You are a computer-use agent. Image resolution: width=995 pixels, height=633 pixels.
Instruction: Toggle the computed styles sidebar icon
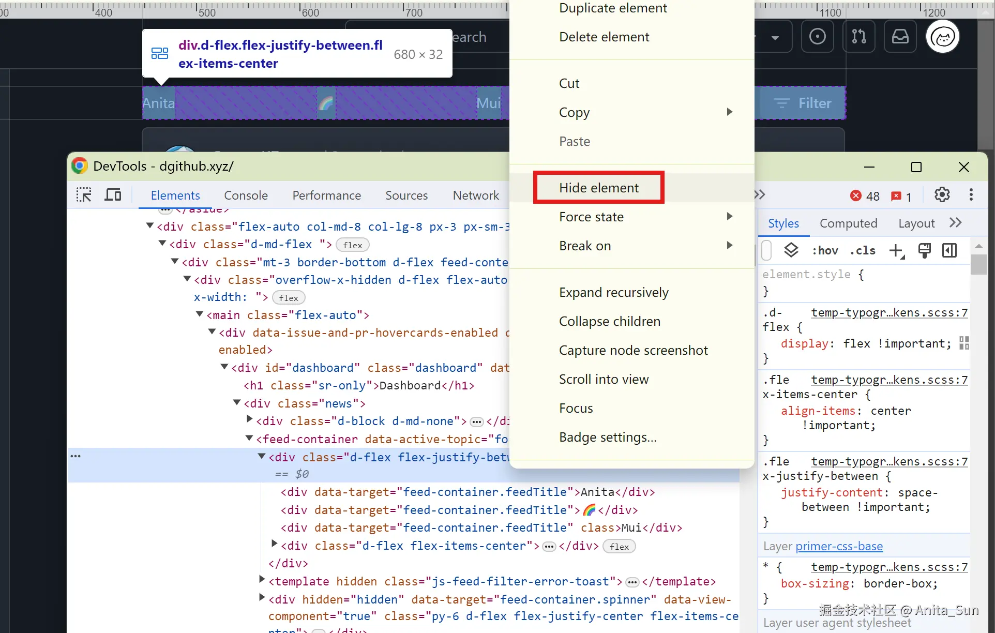click(x=949, y=251)
